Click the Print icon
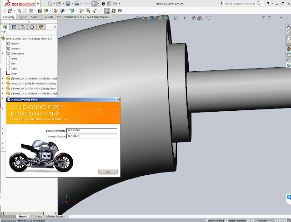 (x=76, y=4)
